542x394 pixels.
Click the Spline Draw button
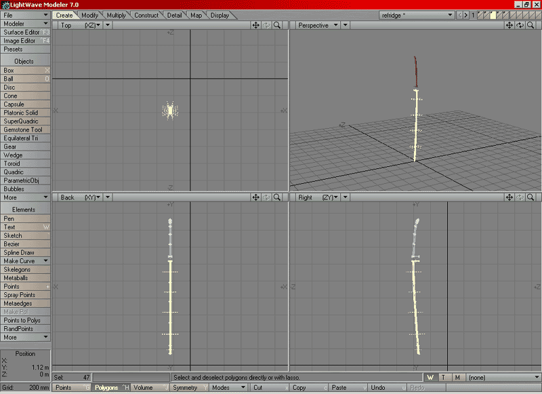[25, 252]
